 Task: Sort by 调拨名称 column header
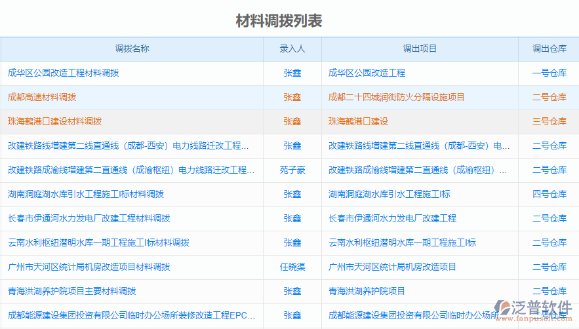(132, 48)
